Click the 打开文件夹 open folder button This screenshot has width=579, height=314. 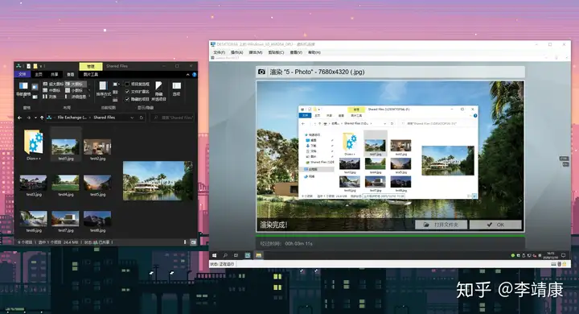click(x=441, y=225)
